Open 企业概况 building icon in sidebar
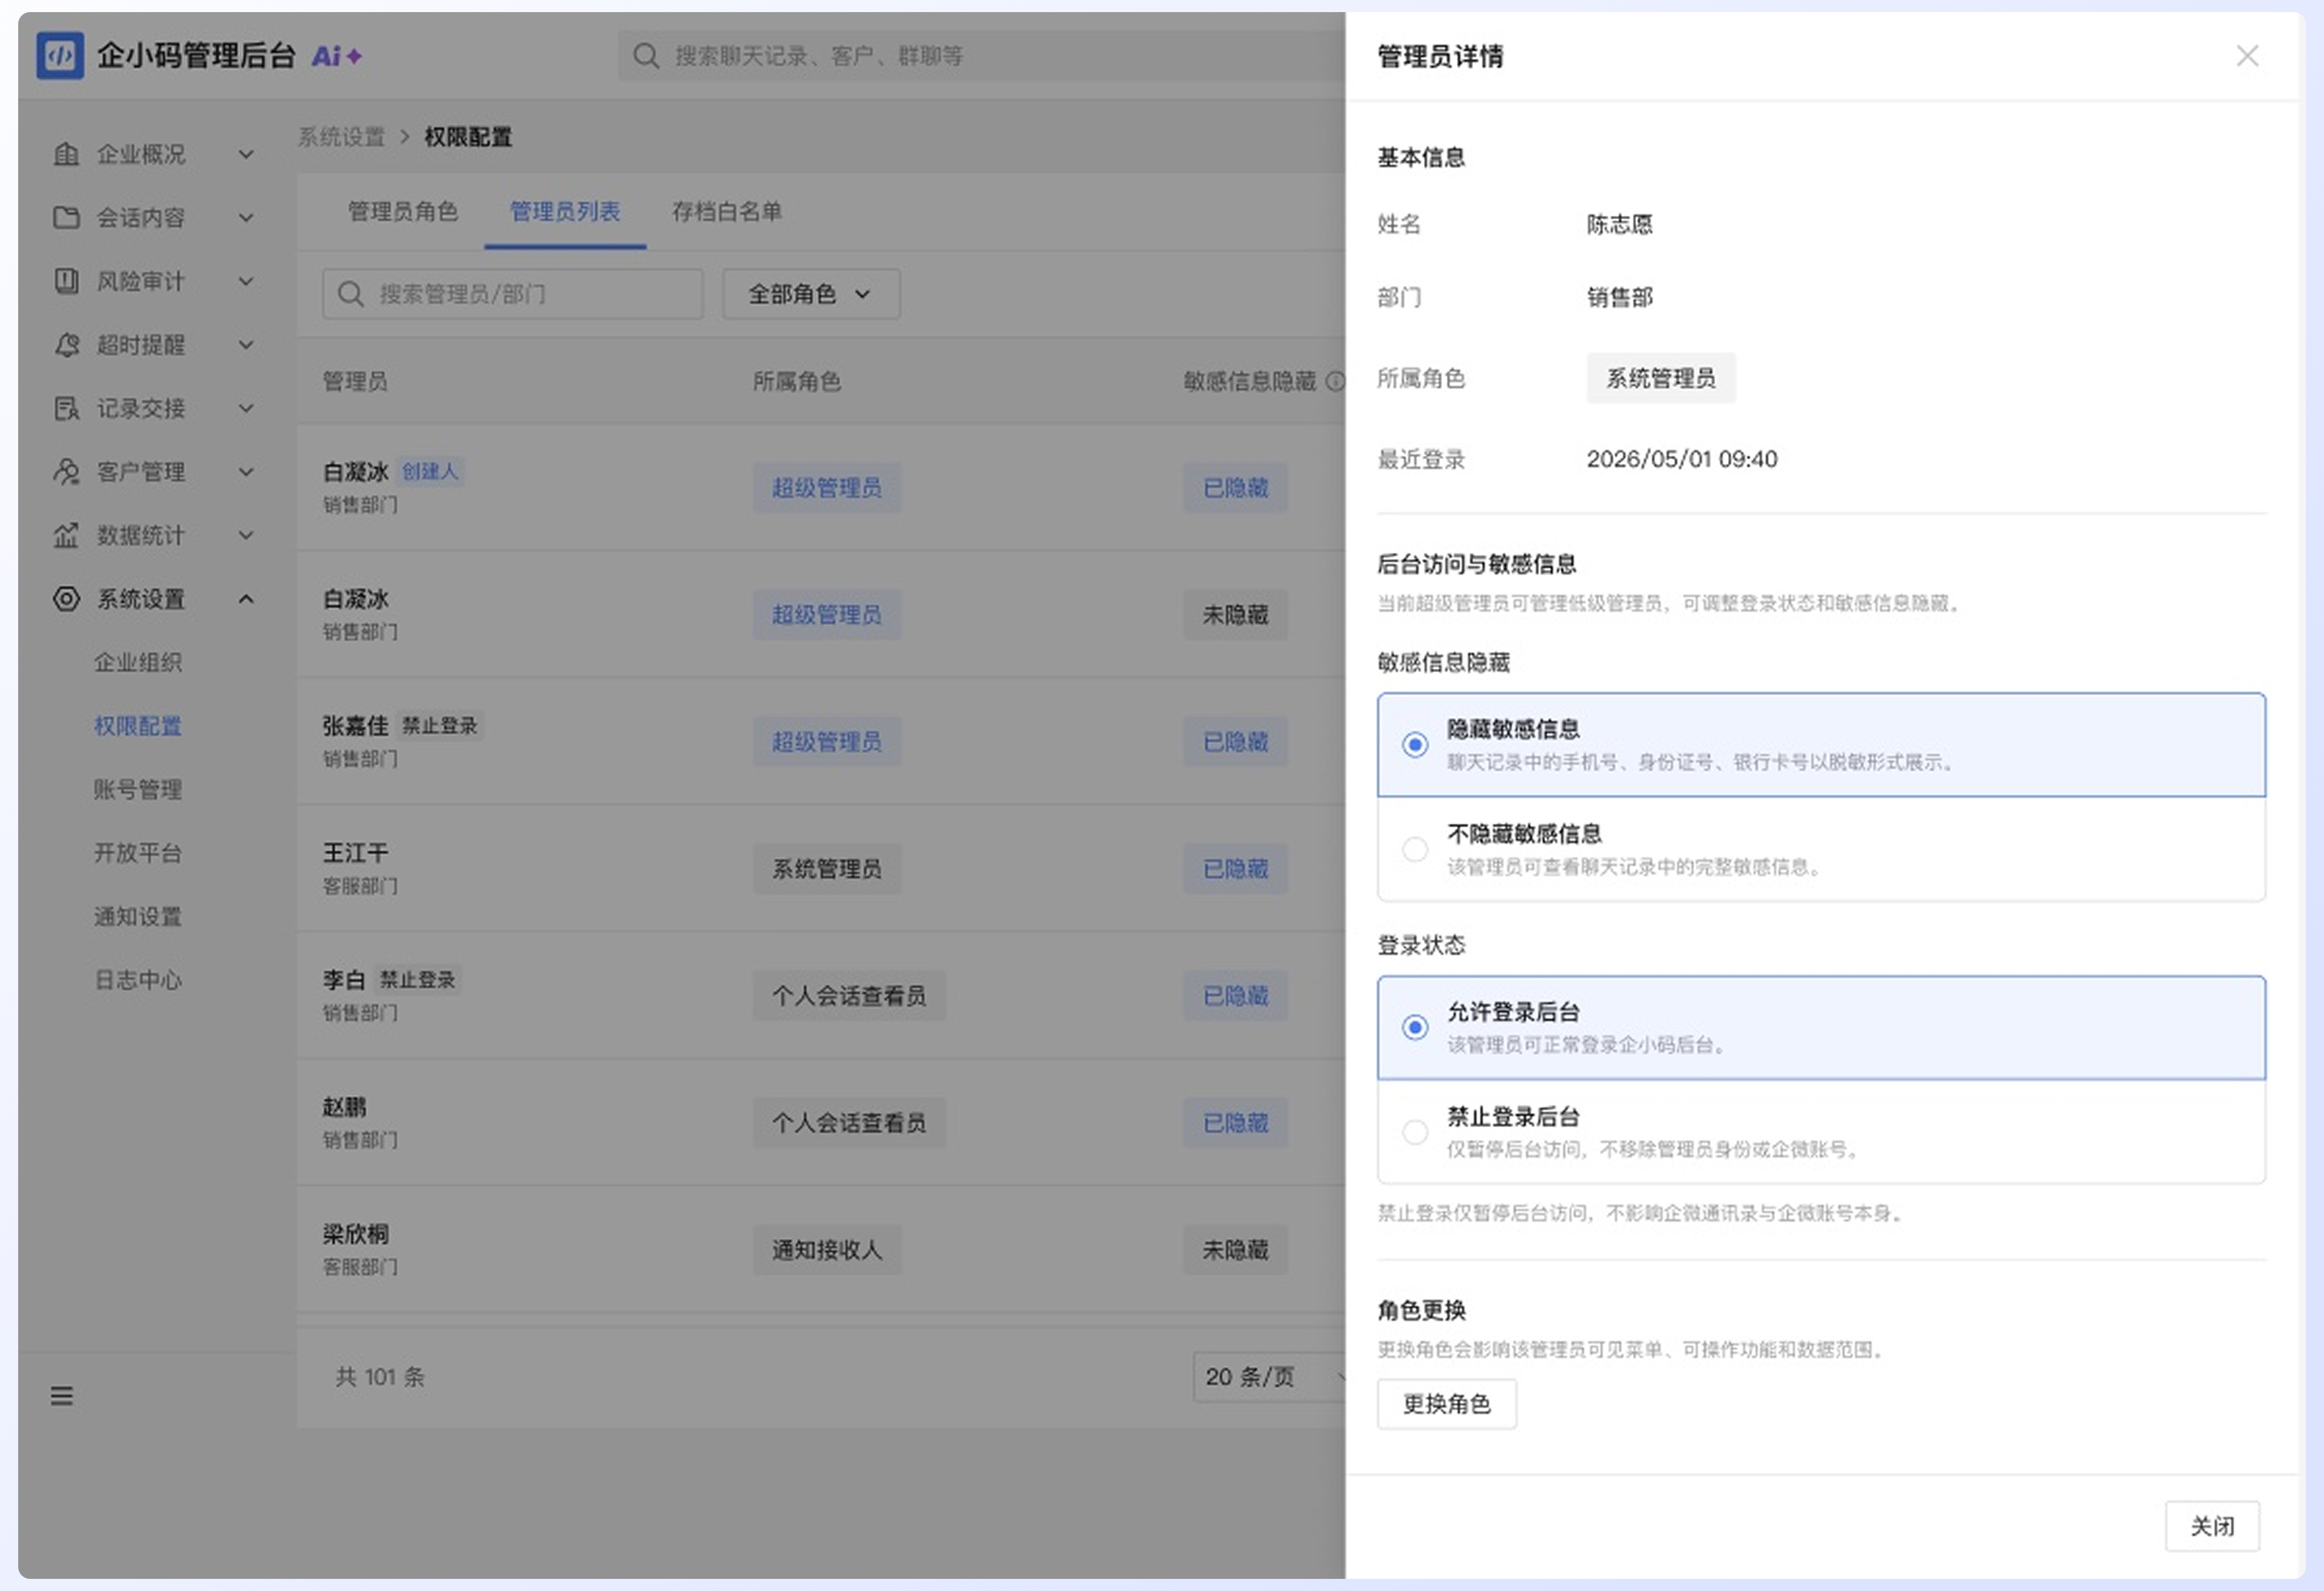 (66, 154)
